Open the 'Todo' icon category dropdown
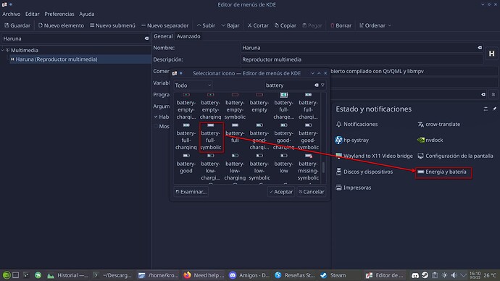The height and width of the screenshot is (281, 500). 193,85
